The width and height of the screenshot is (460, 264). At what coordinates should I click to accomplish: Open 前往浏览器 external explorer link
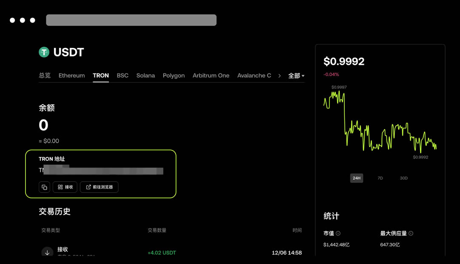99,187
